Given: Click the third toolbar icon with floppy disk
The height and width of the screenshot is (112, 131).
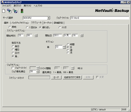Looking at the screenshot, I should pyautogui.click(x=15, y=11).
